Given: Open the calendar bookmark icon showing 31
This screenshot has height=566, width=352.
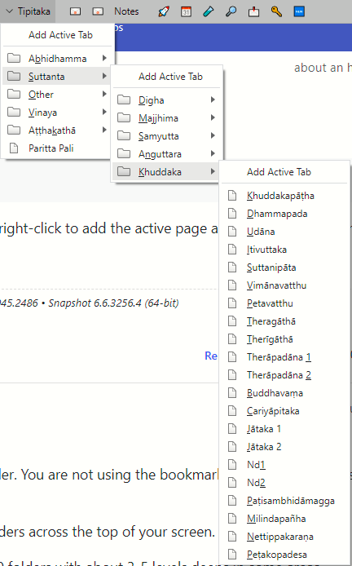Looking at the screenshot, I should [x=186, y=11].
